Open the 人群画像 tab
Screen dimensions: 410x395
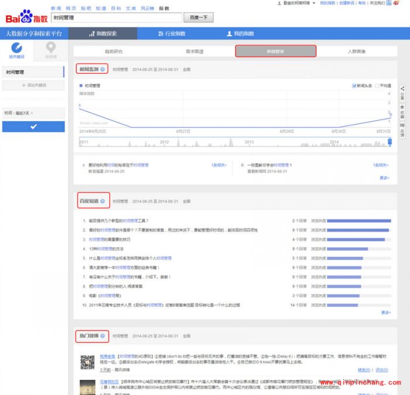(x=356, y=52)
